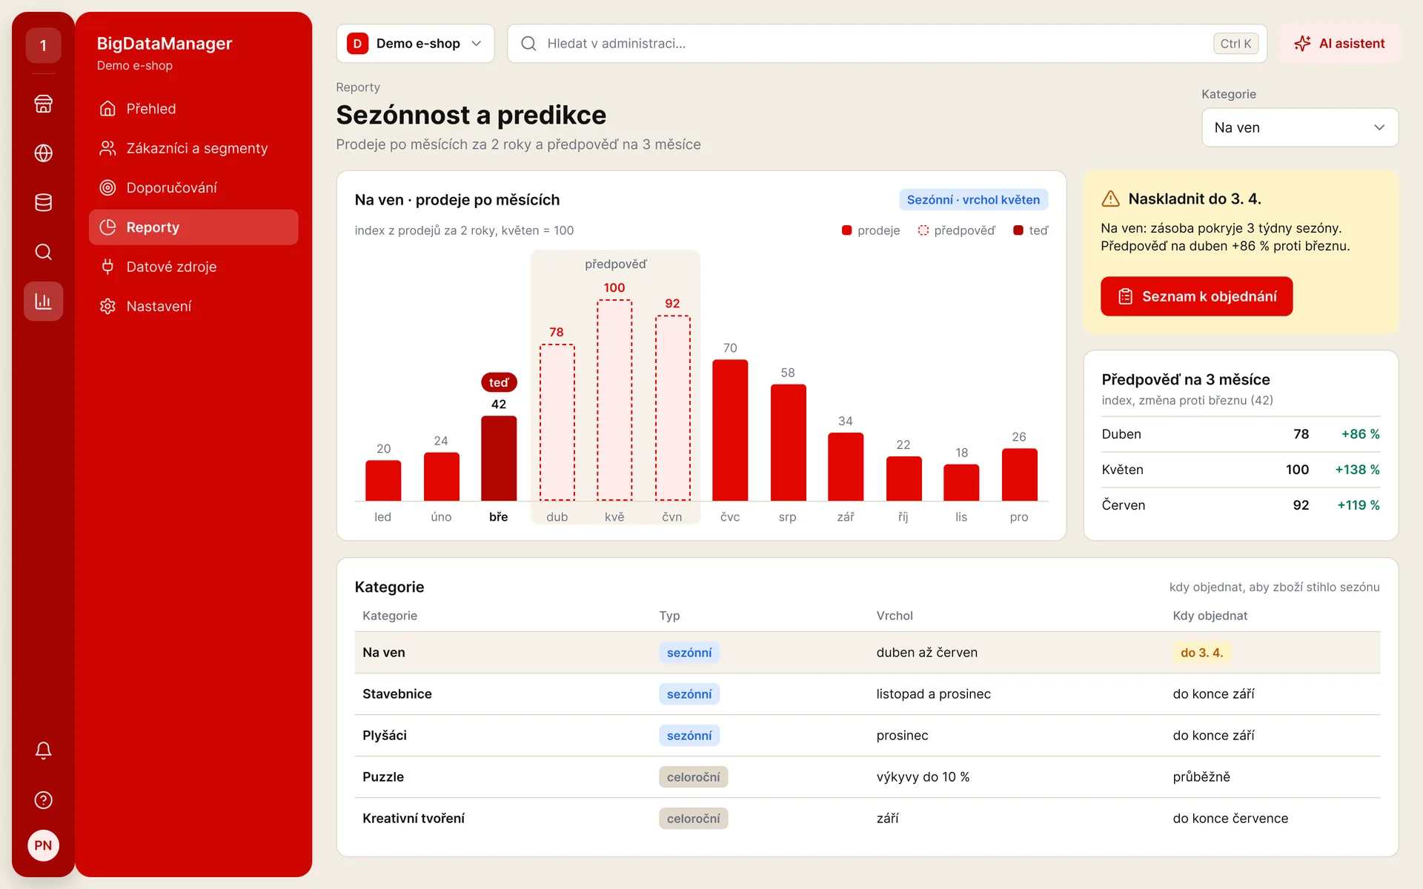Click the dark red březen bar labeled 42
The height and width of the screenshot is (889, 1423).
tap(499, 459)
